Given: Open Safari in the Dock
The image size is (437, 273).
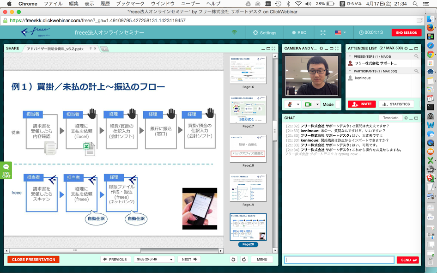Looking at the screenshot, I should (431, 45).
